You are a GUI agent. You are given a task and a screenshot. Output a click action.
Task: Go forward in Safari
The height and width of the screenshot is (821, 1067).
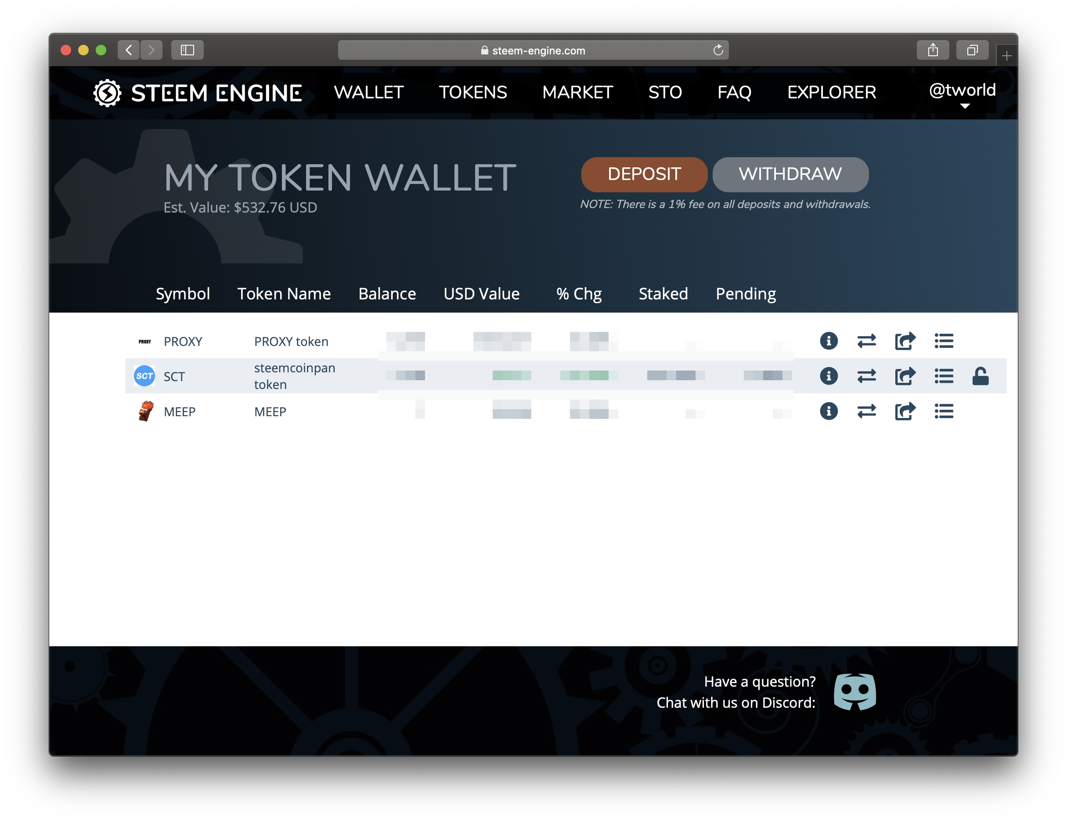click(151, 50)
